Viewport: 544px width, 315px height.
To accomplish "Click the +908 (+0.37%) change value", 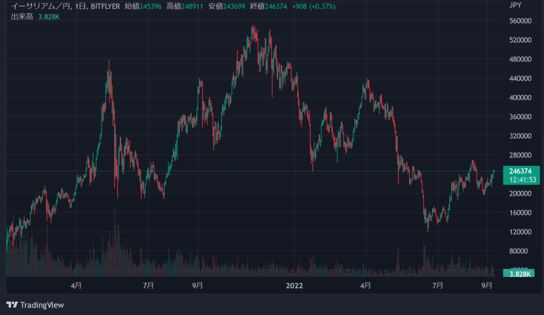I will click(313, 6).
